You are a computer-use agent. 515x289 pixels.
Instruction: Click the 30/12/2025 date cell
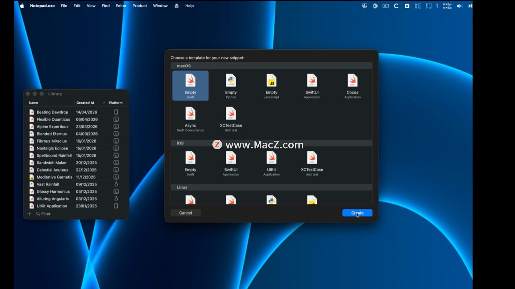(x=86, y=163)
